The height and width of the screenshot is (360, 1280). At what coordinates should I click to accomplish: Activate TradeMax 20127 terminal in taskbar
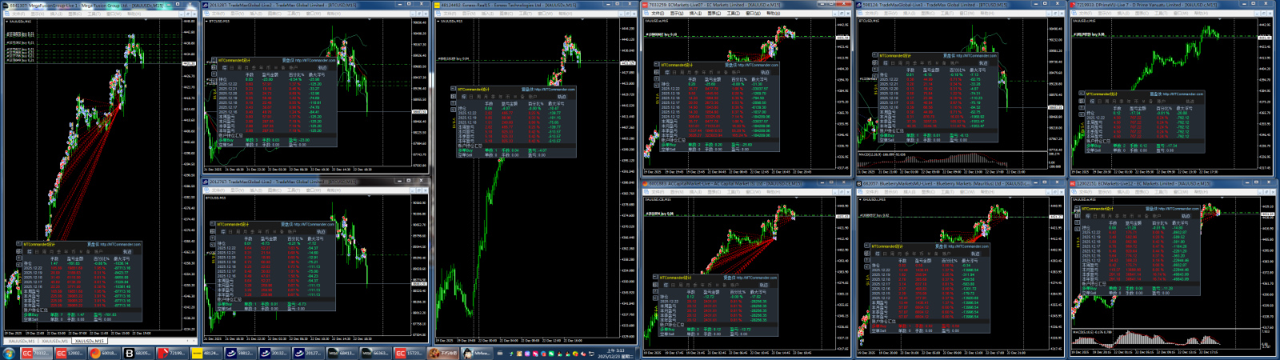tap(308, 353)
